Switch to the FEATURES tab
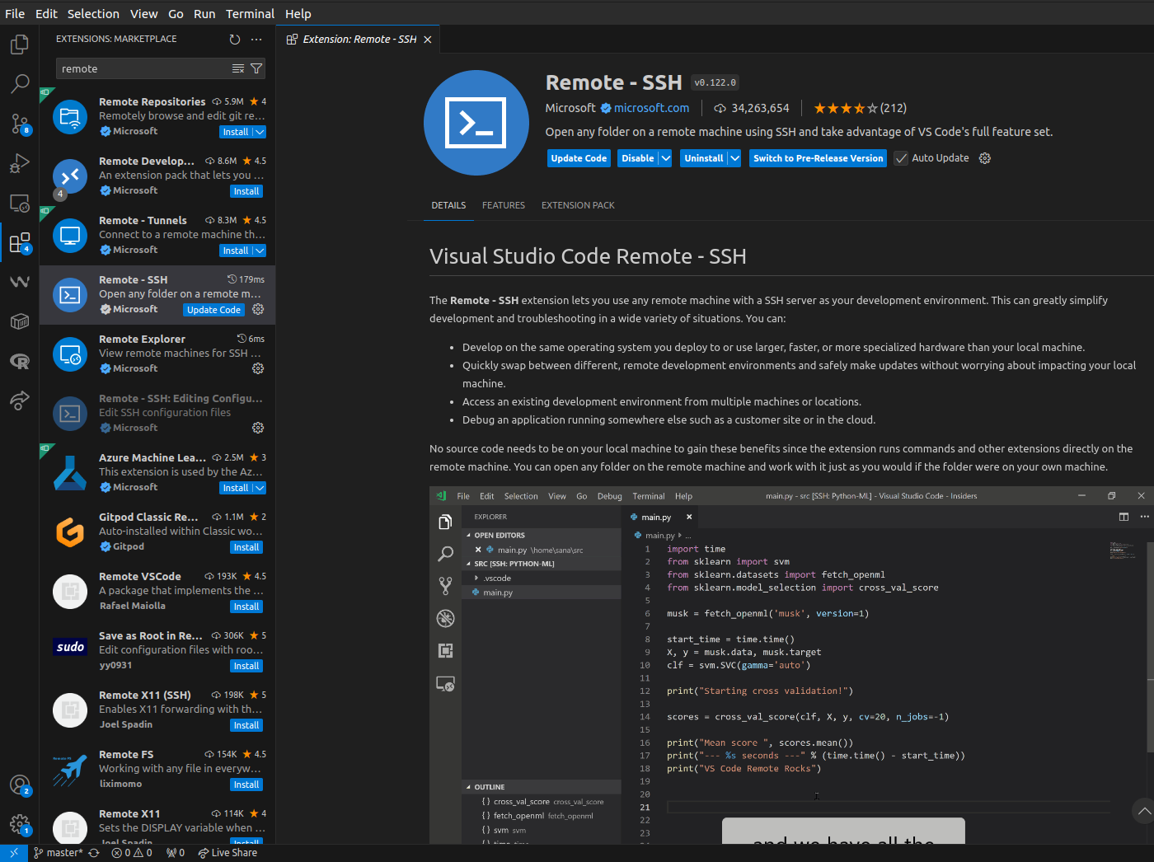 [504, 205]
